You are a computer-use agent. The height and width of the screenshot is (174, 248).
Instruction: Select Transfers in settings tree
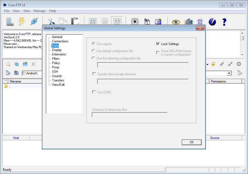(x=58, y=80)
